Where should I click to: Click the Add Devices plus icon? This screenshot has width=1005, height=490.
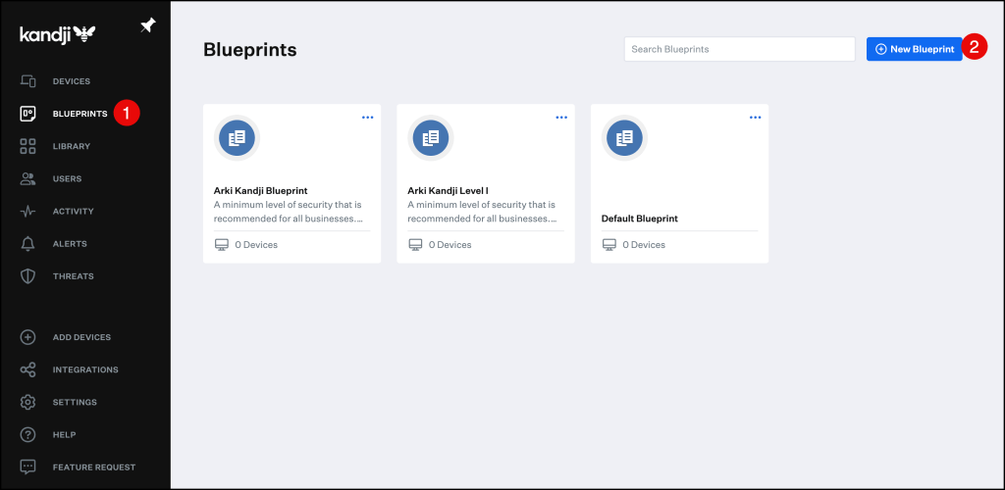point(28,337)
